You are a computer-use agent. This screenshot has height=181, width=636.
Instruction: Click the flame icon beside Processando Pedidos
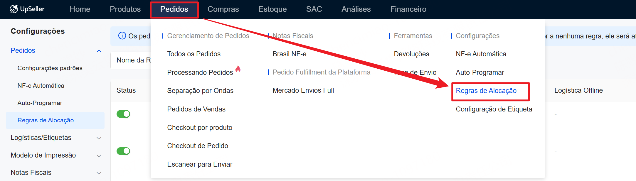pyautogui.click(x=238, y=69)
